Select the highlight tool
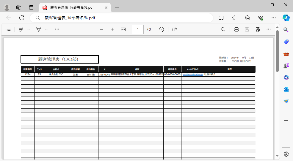 click(21, 29)
